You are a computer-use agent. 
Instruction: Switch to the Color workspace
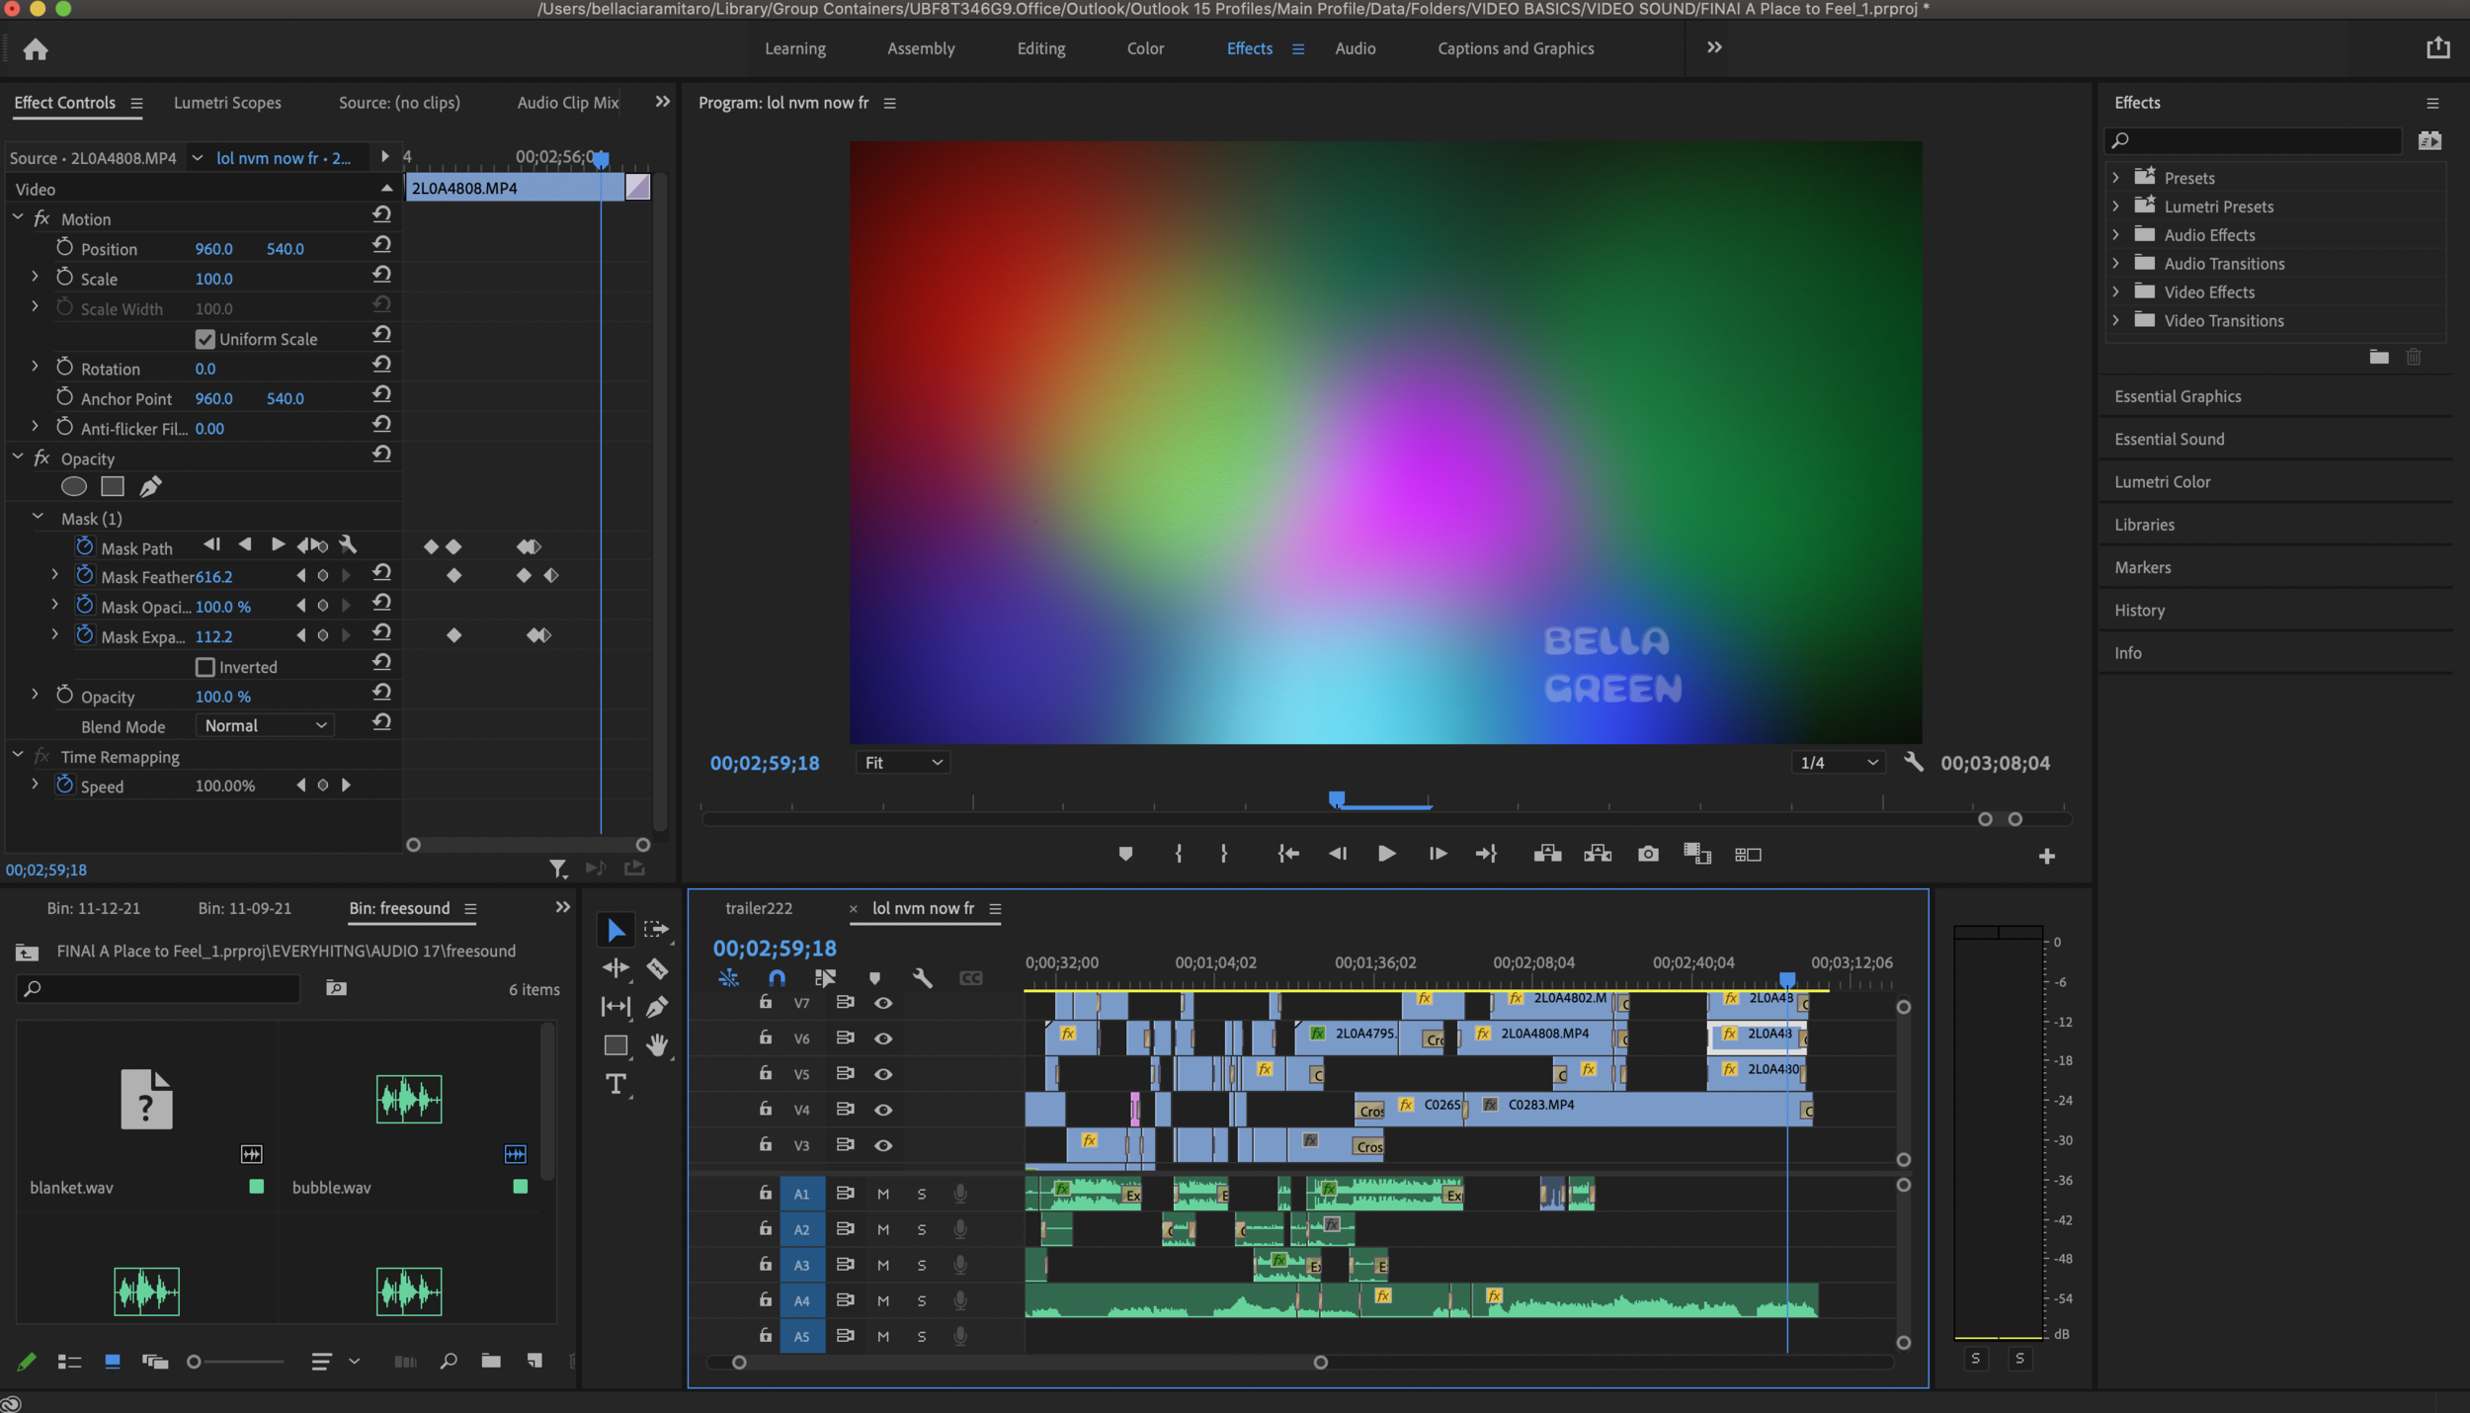point(1145,48)
